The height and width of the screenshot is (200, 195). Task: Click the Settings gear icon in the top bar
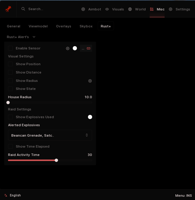coord(171,9)
